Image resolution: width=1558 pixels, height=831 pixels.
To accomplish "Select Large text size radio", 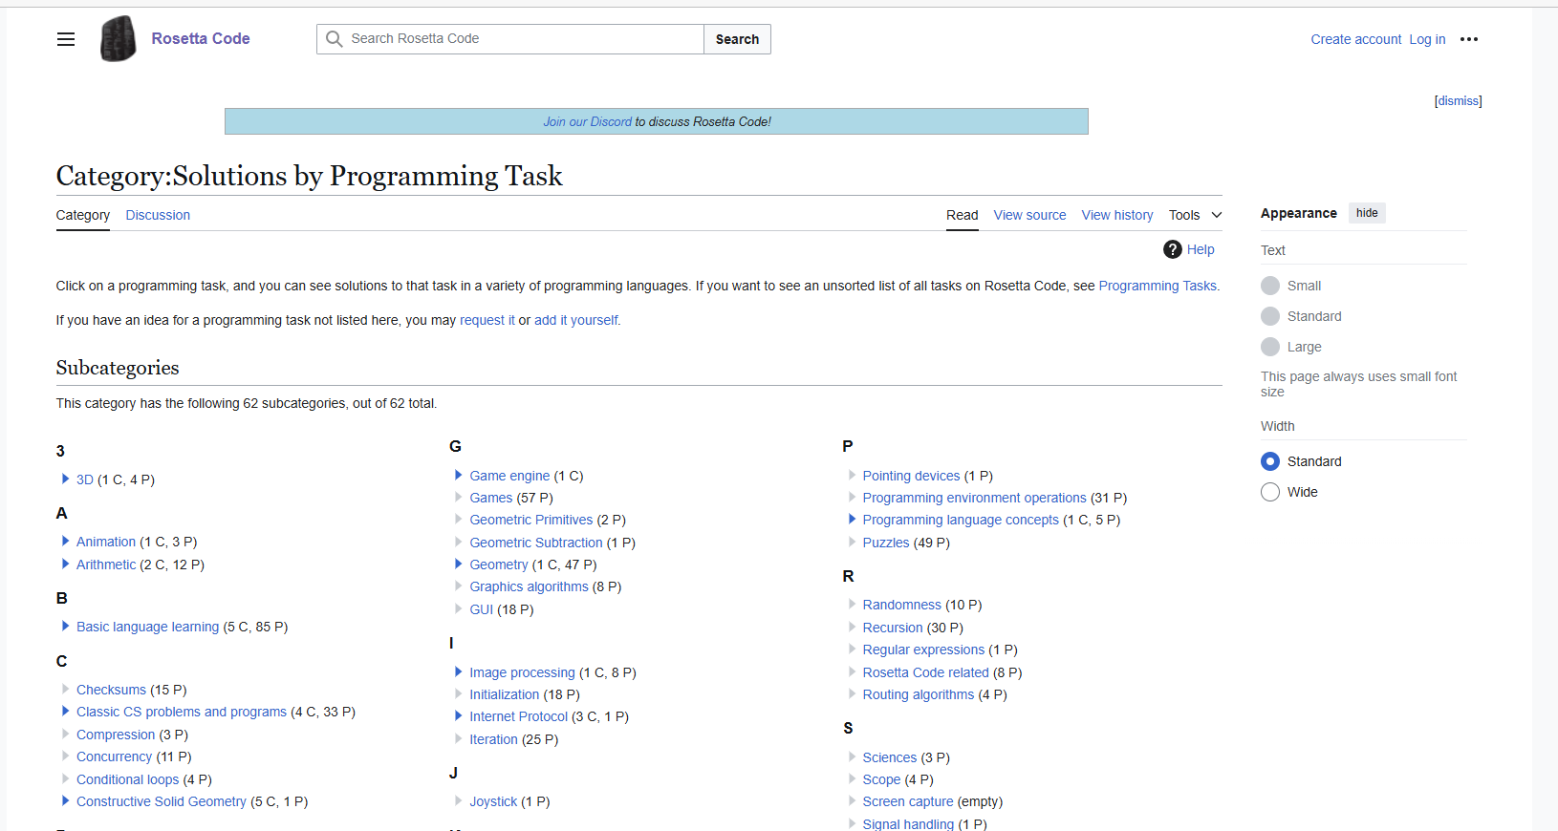I will point(1270,347).
